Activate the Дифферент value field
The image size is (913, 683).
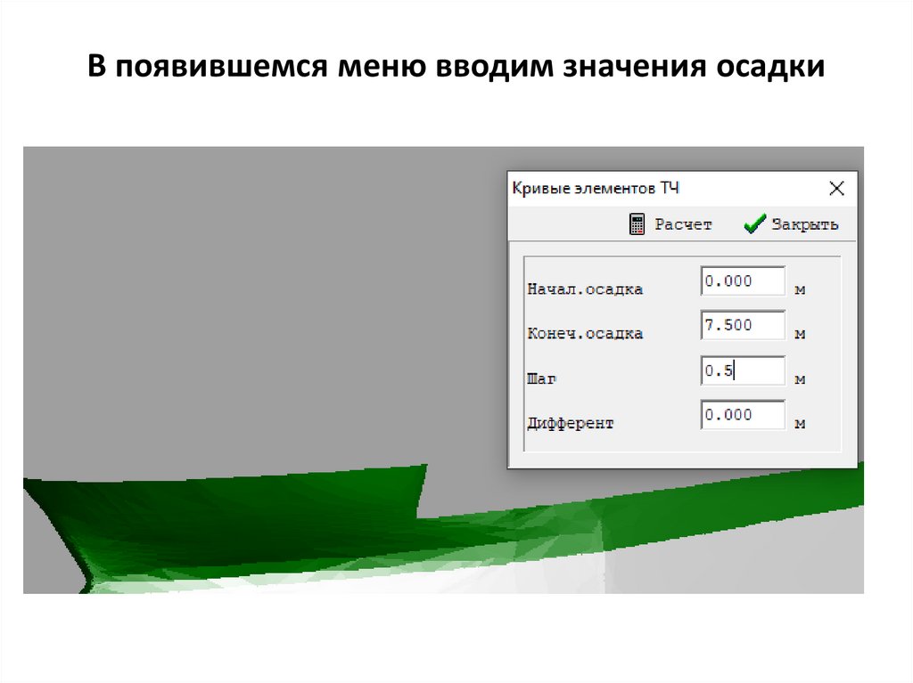(743, 415)
